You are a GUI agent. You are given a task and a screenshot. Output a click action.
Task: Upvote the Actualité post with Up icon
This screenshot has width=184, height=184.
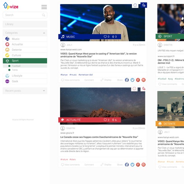[144, 89]
